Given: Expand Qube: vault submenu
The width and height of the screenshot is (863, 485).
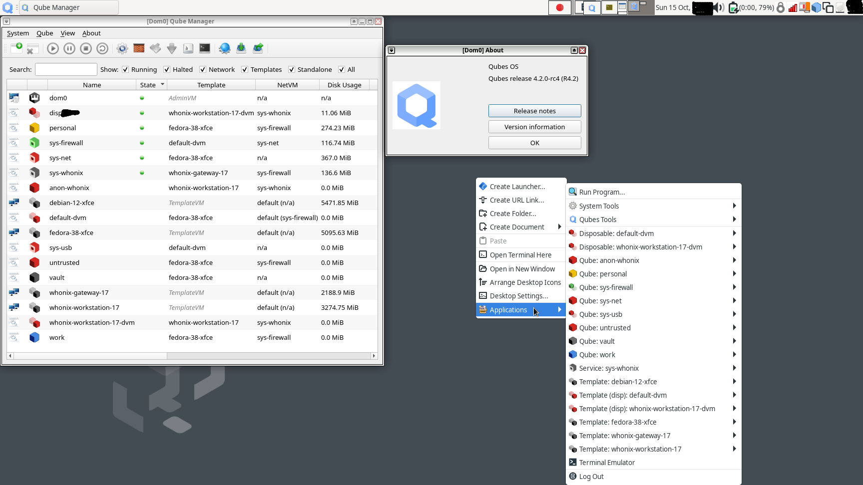Looking at the screenshot, I should pyautogui.click(x=653, y=341).
